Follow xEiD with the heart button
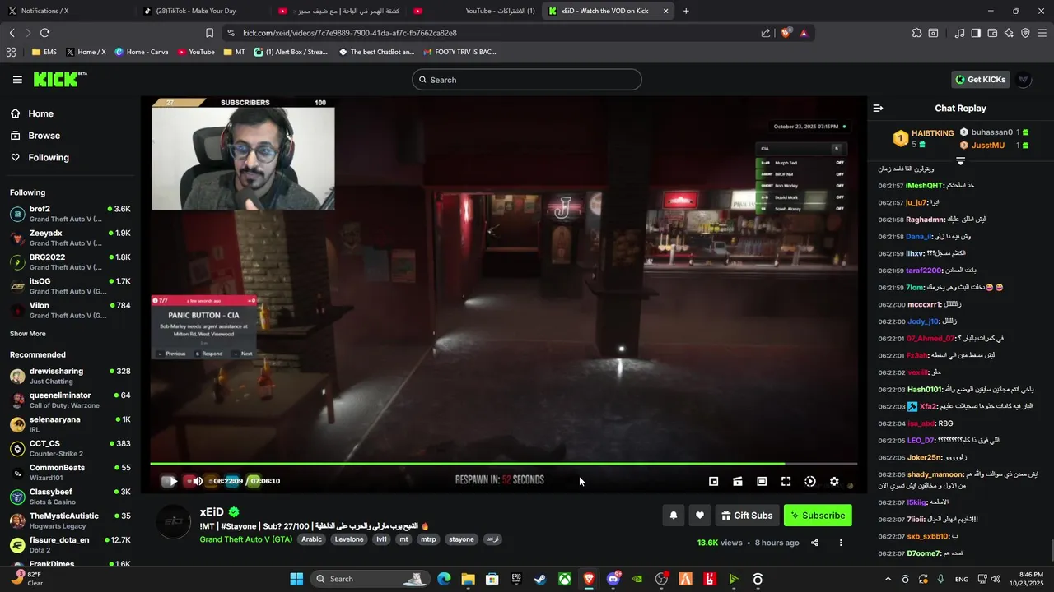Viewport: 1054px width, 592px height. pos(699,516)
